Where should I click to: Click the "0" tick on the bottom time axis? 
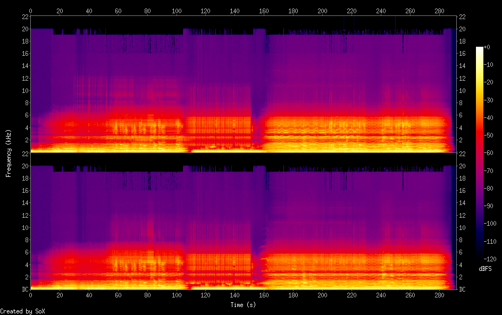[x=30, y=295]
